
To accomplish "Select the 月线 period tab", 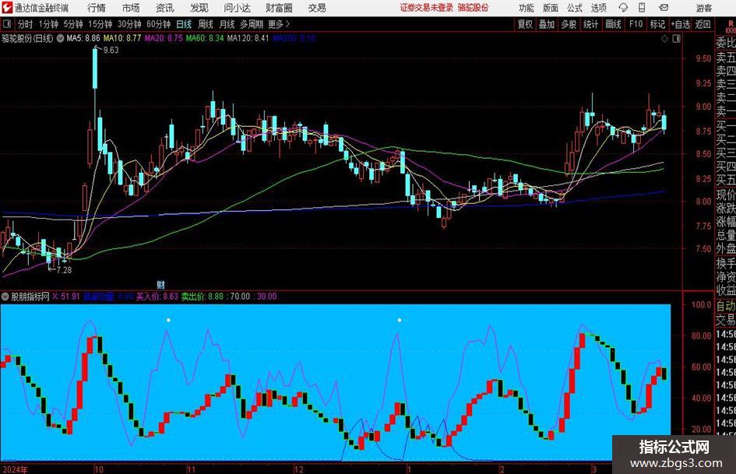I will pyautogui.click(x=227, y=24).
